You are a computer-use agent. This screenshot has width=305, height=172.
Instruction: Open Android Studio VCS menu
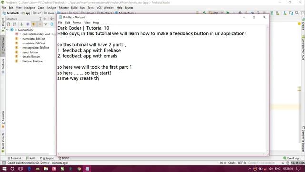tap(99, 8)
